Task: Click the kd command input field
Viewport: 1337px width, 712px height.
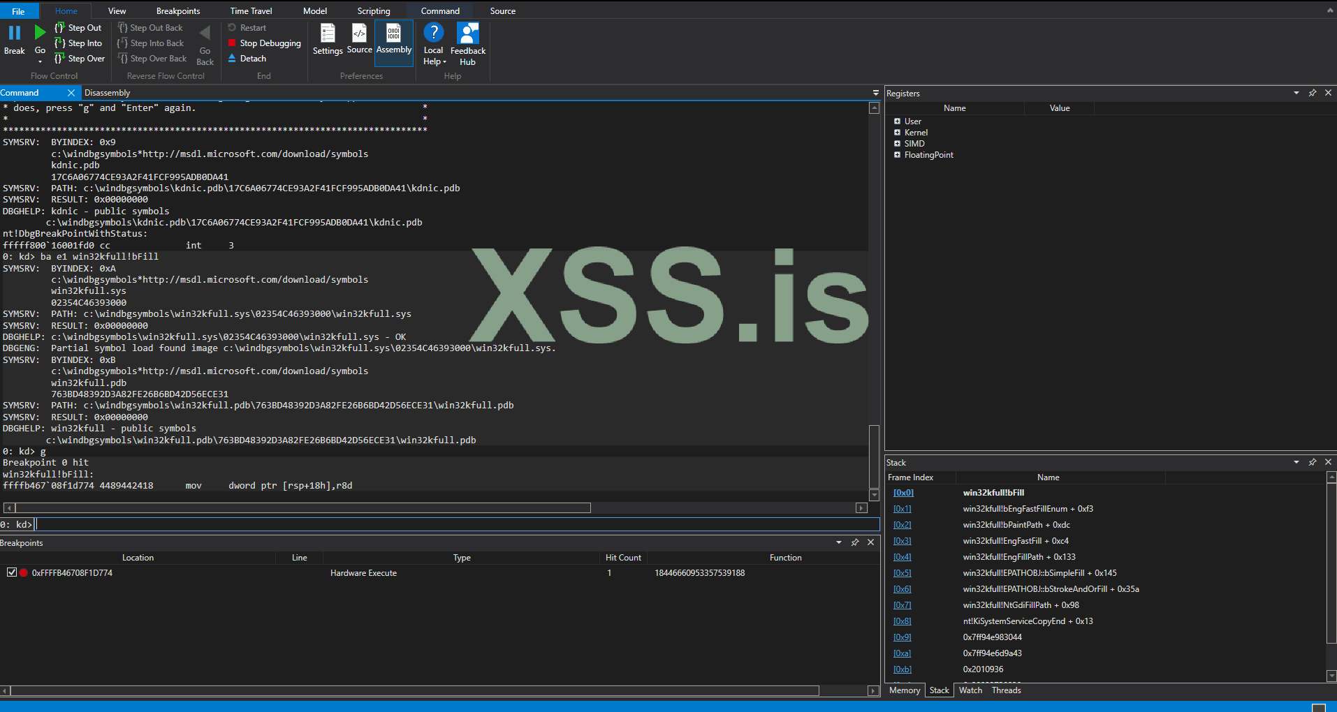Action: (454, 524)
